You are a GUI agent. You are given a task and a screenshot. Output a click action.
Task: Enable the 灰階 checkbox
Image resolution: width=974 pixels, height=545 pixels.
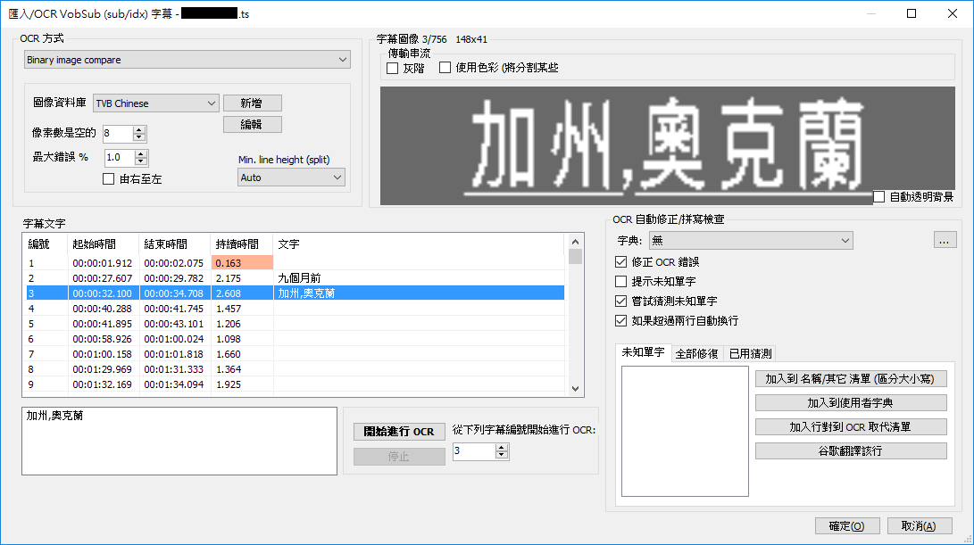(393, 69)
